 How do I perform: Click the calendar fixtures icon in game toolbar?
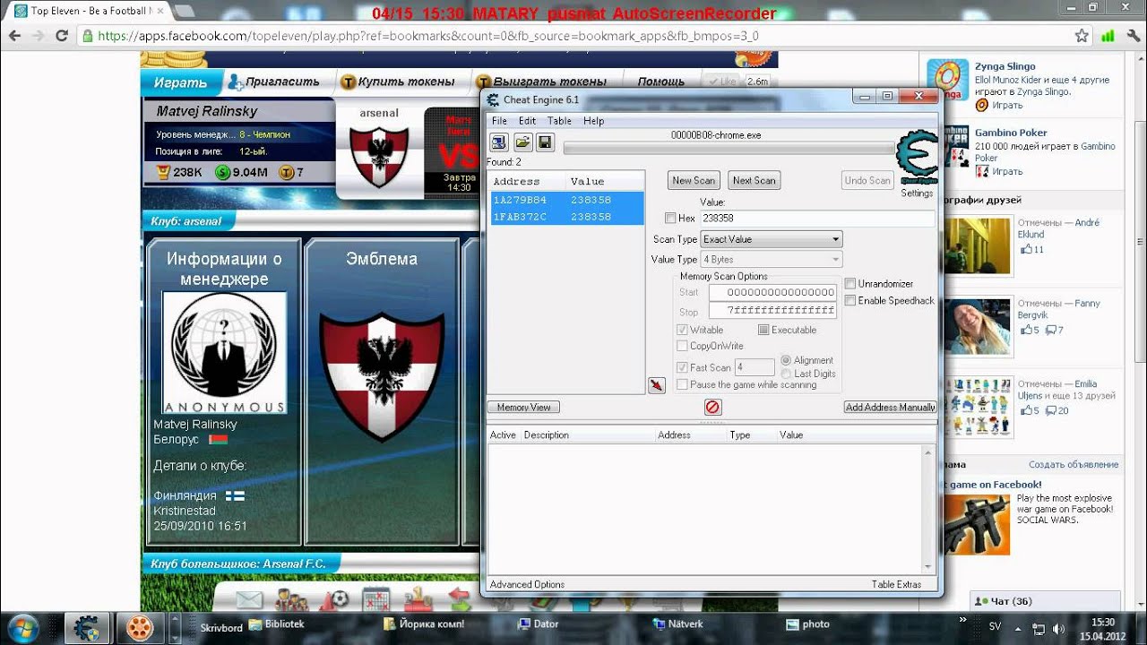click(x=376, y=599)
